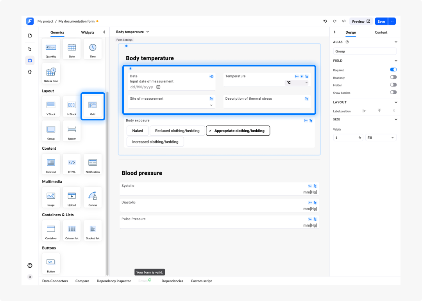Open the Dependency inspector tab
Image resolution: width=422 pixels, height=301 pixels.
(114, 281)
